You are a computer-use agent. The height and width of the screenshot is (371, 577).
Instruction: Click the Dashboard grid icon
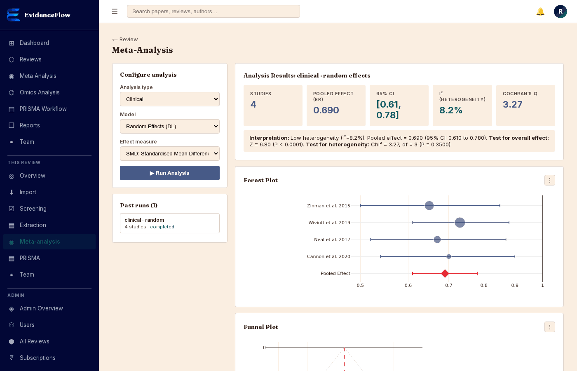click(x=12, y=43)
